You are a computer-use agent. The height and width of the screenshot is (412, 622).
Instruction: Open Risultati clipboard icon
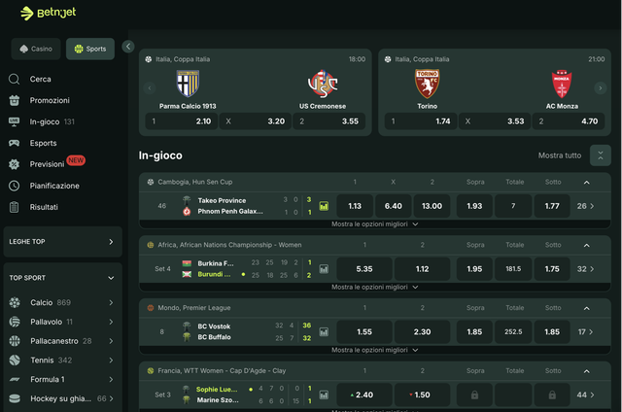(15, 207)
